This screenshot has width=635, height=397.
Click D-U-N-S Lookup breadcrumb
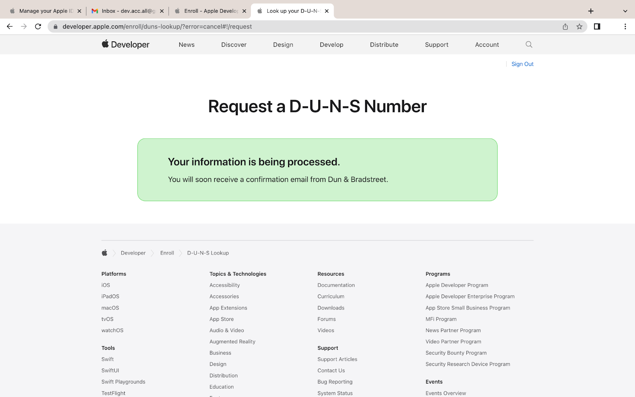pos(208,253)
